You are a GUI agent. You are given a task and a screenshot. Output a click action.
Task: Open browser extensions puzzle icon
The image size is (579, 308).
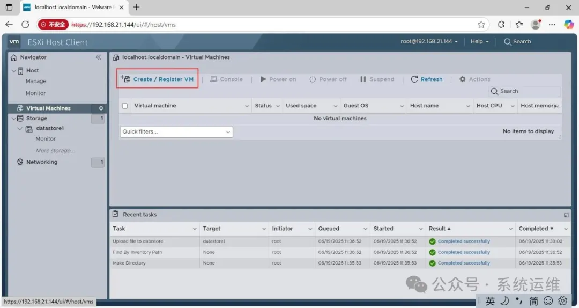501,24
